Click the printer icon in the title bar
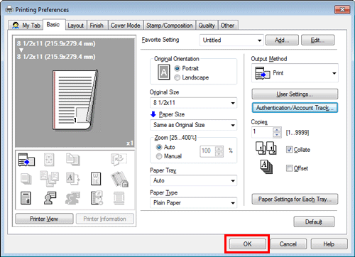Screen dimensions: 355x257 point(9,10)
